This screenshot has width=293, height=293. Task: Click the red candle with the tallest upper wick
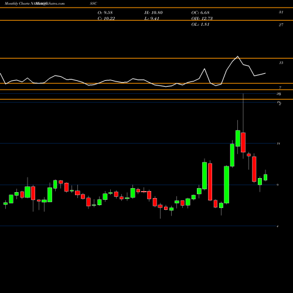click(x=243, y=142)
